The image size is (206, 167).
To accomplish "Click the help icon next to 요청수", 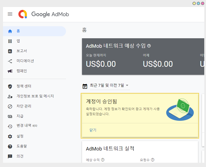I will 153,160.
